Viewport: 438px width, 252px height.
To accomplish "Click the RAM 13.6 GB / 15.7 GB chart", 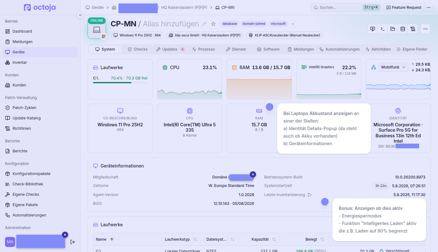I will (259, 79).
